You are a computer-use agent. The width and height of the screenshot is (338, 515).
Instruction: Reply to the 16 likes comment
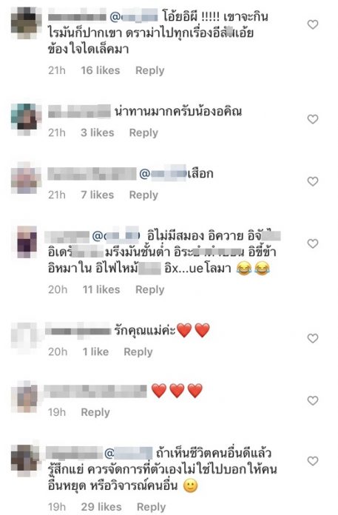(149, 70)
